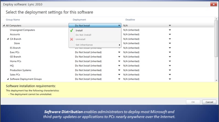Open deadline dropdown for HQ
Viewport: 219px width, 122px height.
click(x=170, y=66)
